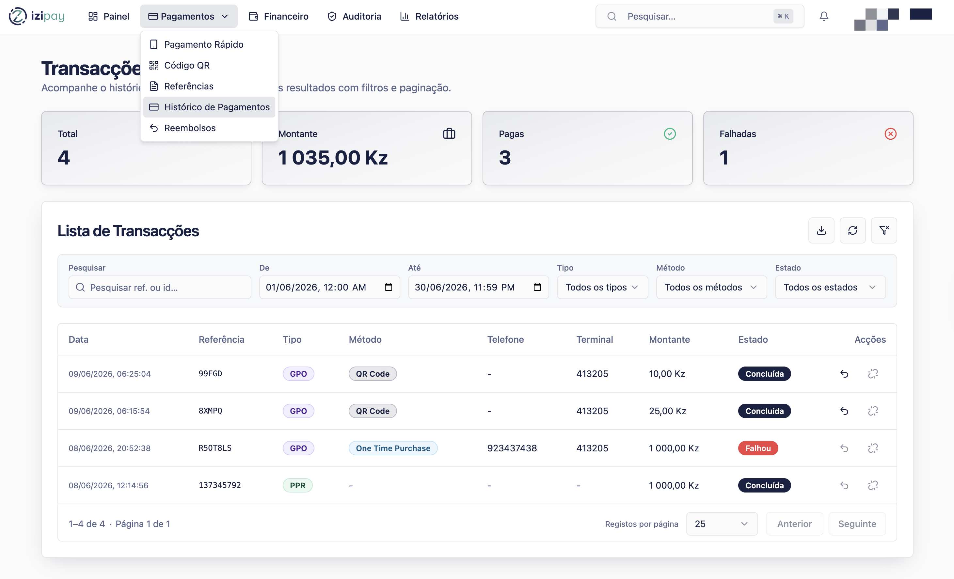The width and height of the screenshot is (954, 579).
Task: Select Pagamento Rápido from the menu
Action: [209, 44]
